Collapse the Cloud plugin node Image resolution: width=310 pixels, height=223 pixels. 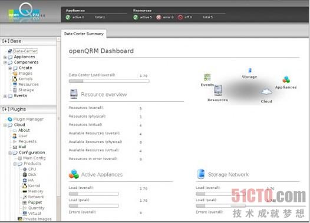pyautogui.click(x=5, y=125)
